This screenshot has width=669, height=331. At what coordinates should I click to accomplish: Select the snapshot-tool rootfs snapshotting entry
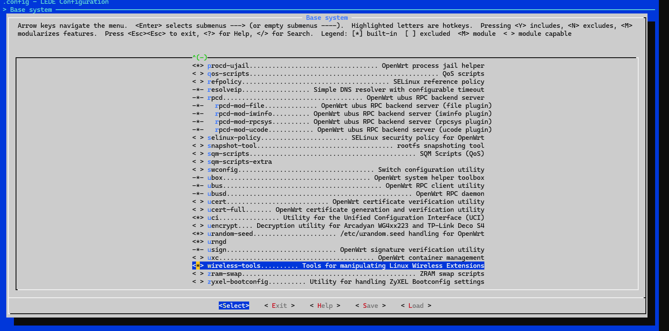(338, 146)
